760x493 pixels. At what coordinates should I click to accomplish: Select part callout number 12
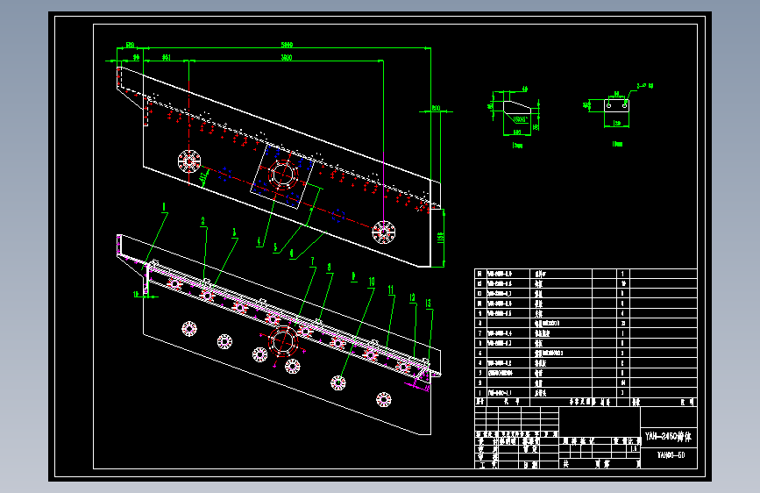[x=413, y=297]
